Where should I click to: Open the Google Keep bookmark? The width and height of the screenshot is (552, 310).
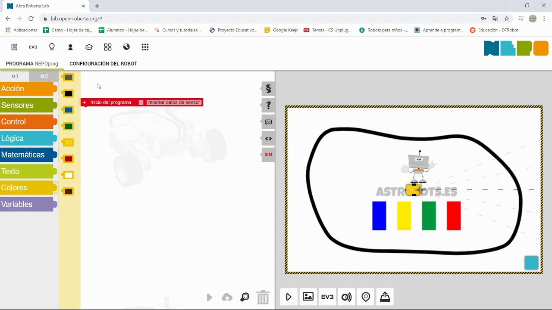pyautogui.click(x=281, y=30)
